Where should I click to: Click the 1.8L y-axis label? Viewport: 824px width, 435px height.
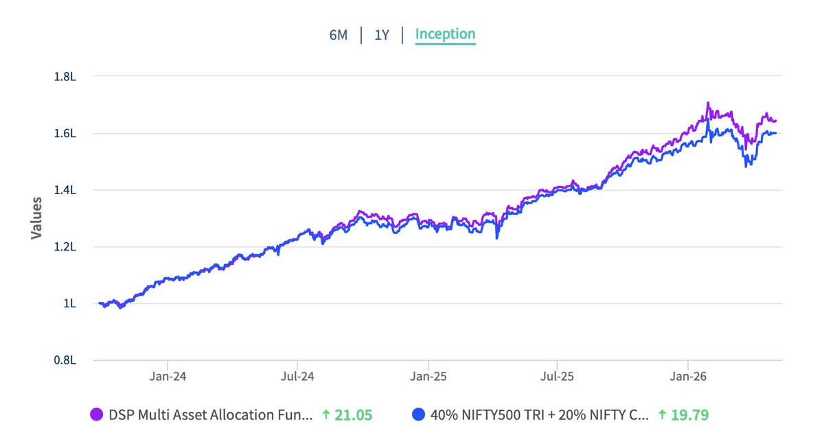(64, 77)
